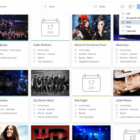Viewport: 140px width, 140px height.
Task: Click the location pin icon beside Near
Action: [45, 7]
